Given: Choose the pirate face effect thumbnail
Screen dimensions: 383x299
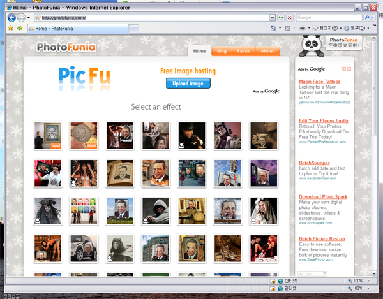Looking at the screenshot, I should (48, 211).
